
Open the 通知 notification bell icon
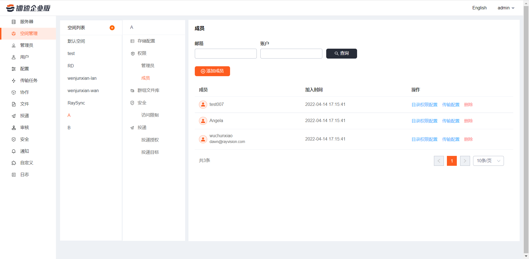click(x=14, y=151)
